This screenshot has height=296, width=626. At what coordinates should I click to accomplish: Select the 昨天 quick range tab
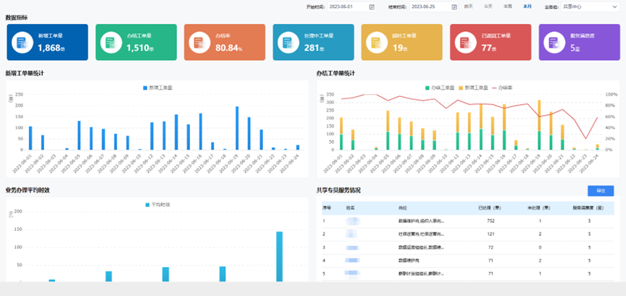[x=468, y=7]
